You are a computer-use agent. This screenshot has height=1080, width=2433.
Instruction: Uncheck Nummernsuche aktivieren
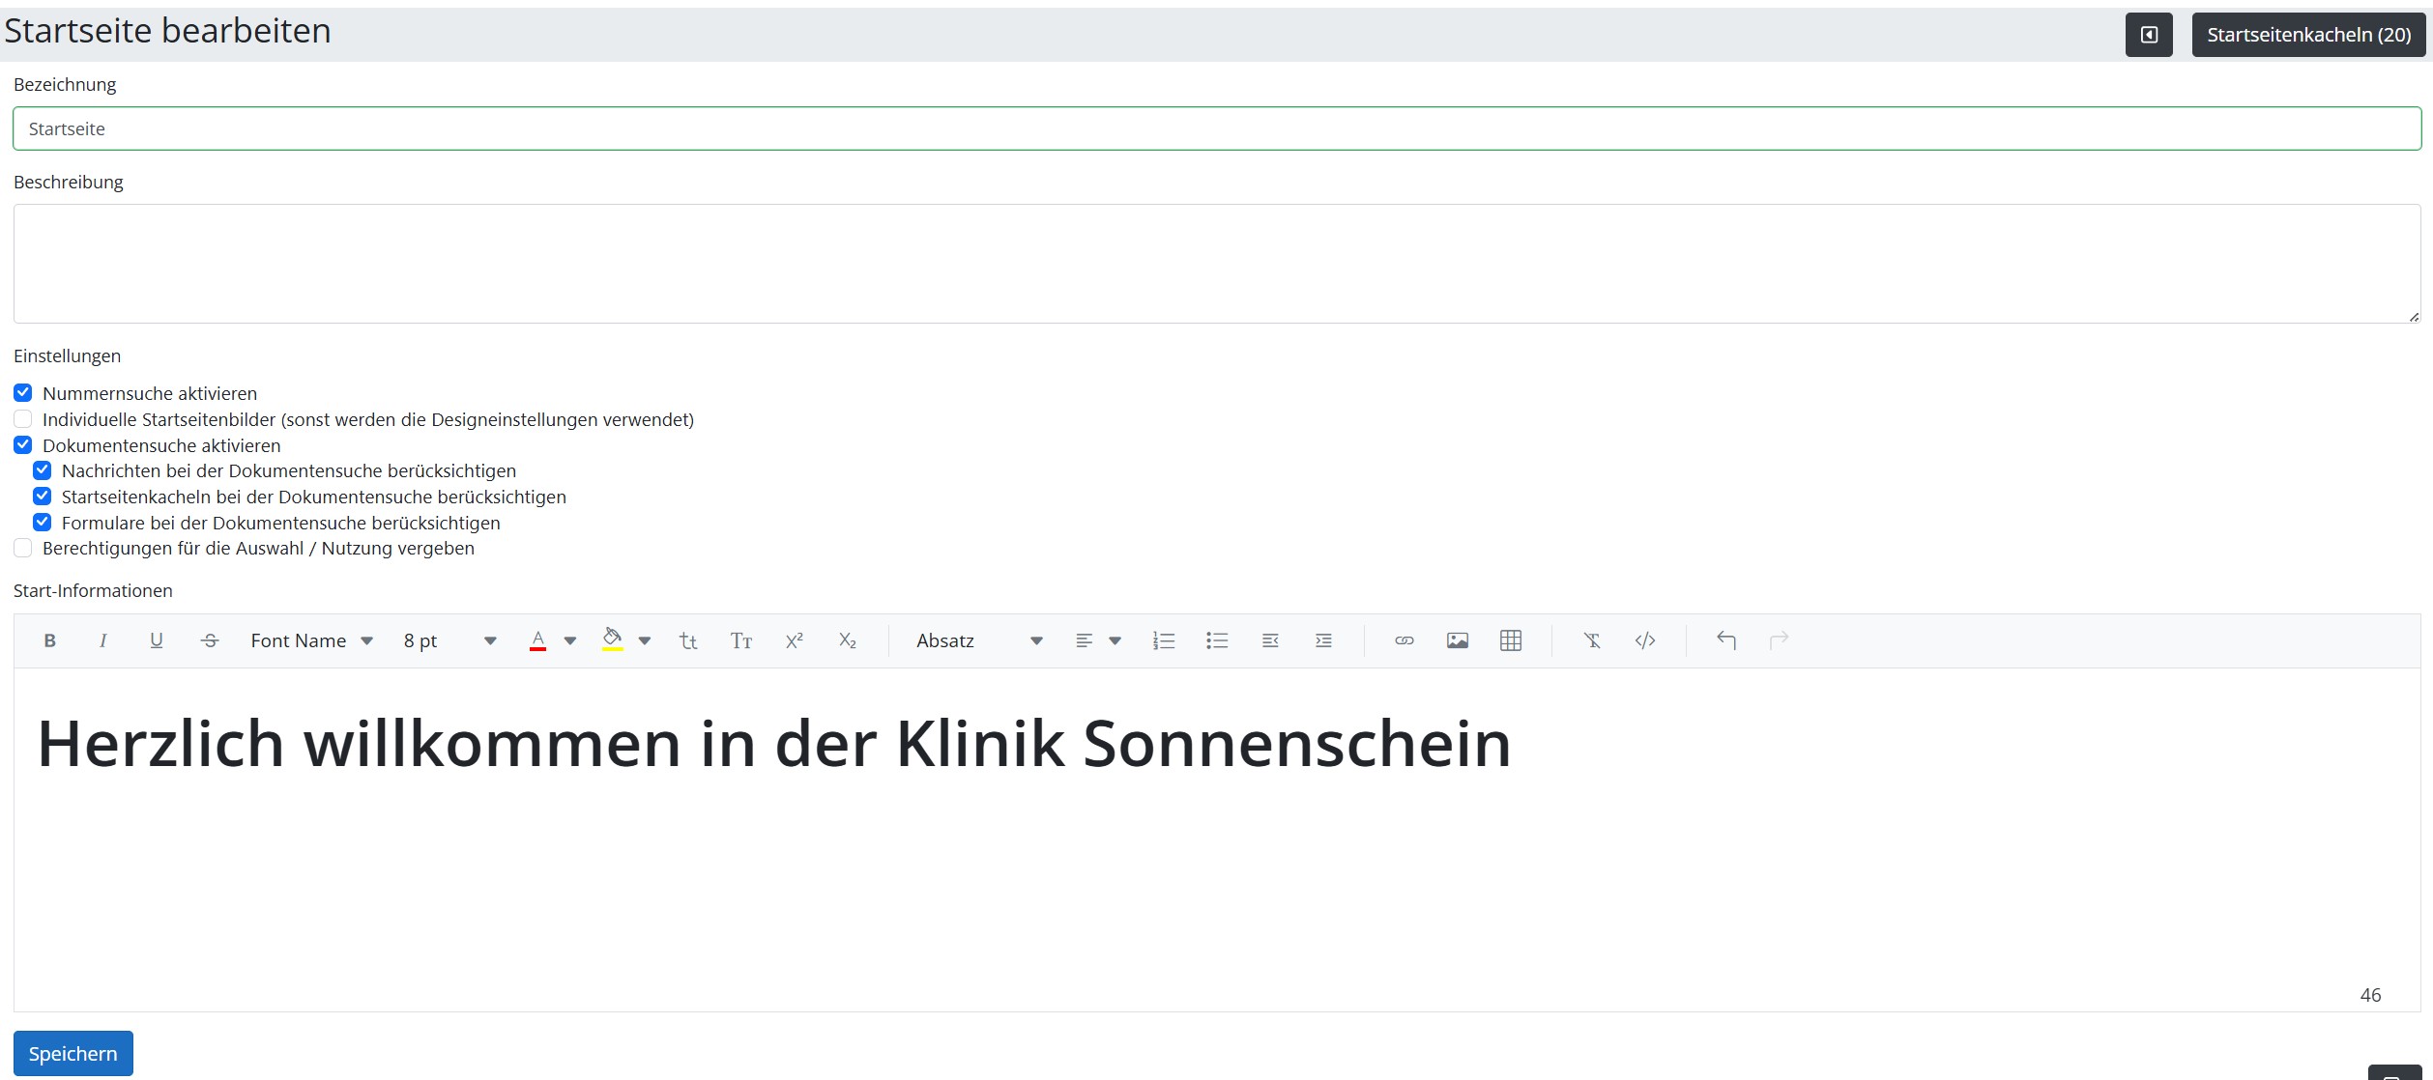tap(23, 393)
